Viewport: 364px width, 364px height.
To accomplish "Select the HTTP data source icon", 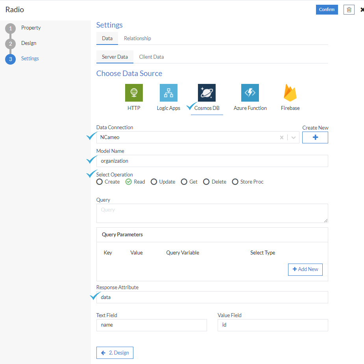I will pos(134,93).
